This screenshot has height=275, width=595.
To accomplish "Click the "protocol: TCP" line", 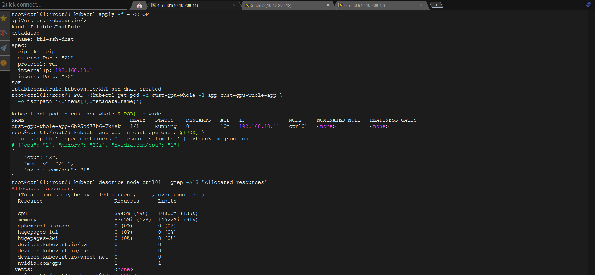I will (x=38, y=64).
